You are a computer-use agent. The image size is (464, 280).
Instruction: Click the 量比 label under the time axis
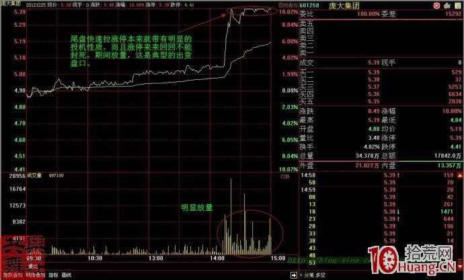pos(33,266)
